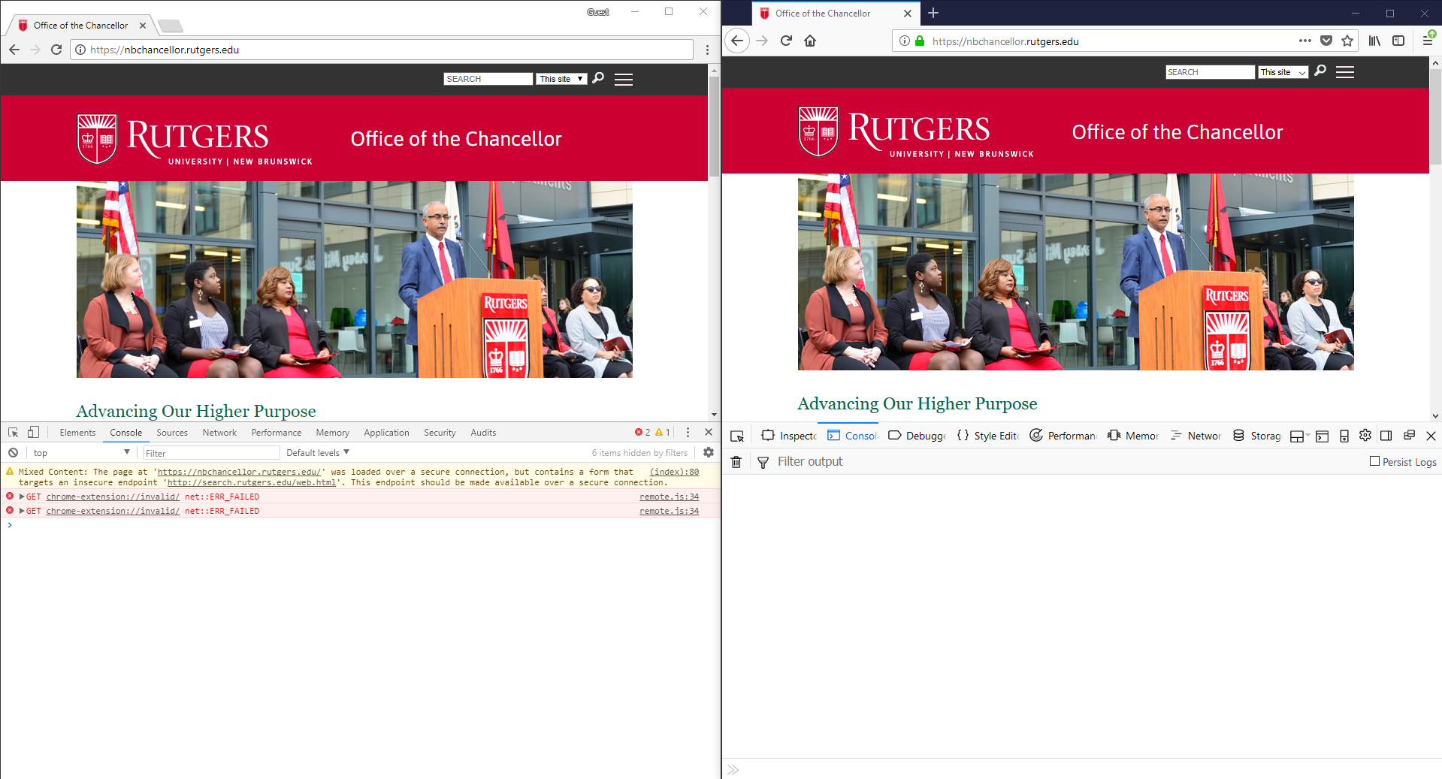Toggle the Firefox sidebar view icon

click(1398, 41)
